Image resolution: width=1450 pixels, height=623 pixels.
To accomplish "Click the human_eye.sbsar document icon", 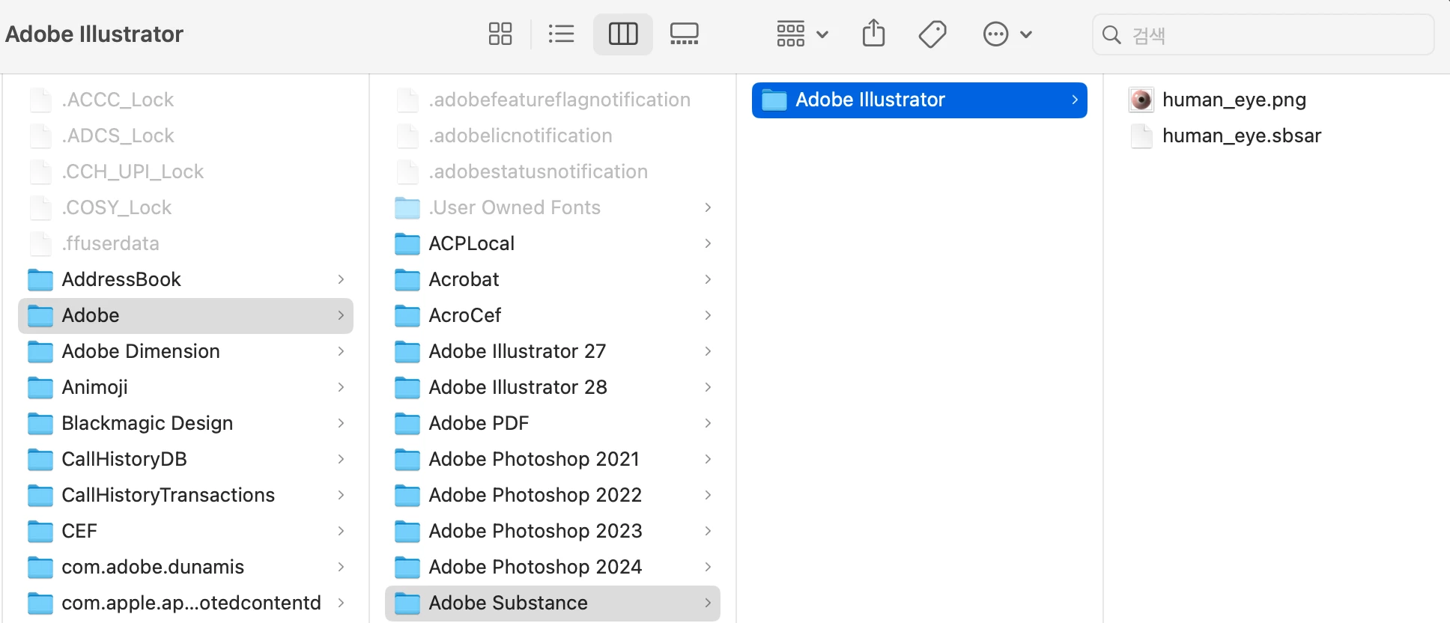I will pyautogui.click(x=1141, y=136).
